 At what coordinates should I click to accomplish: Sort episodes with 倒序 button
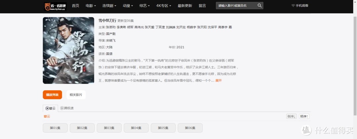click(x=292, y=116)
